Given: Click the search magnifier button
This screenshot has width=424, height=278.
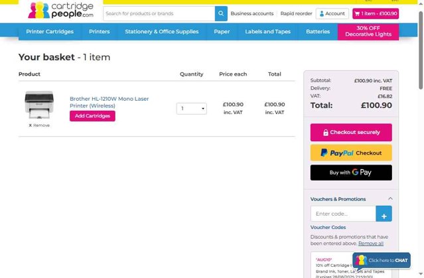Looking at the screenshot, I should point(221,13).
